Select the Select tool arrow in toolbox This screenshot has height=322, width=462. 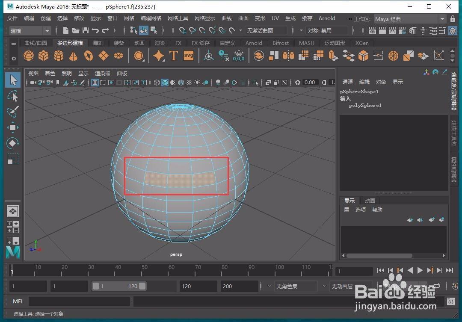[x=13, y=80]
